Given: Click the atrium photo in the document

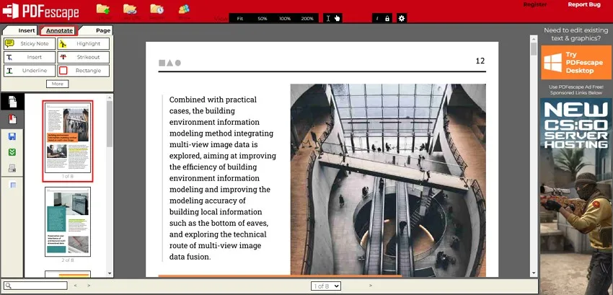Looking at the screenshot, I should tap(388, 180).
